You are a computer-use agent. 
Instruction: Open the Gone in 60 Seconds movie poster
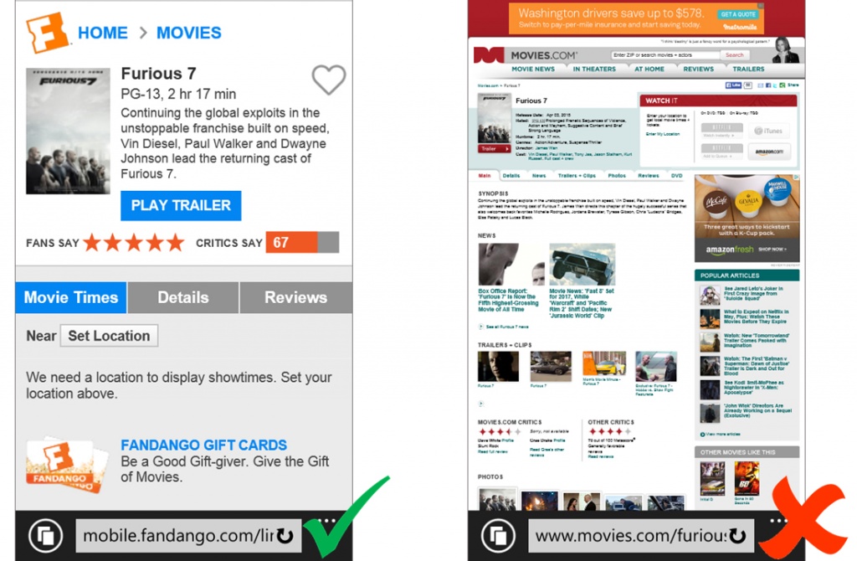coord(747,479)
